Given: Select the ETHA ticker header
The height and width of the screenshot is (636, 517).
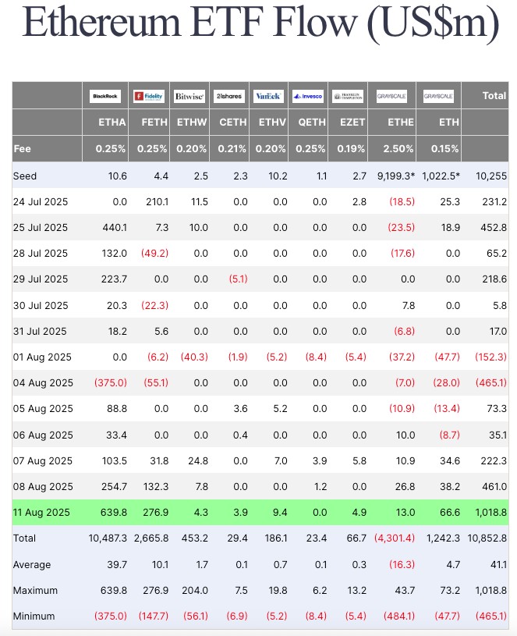Looking at the screenshot, I should (112, 122).
